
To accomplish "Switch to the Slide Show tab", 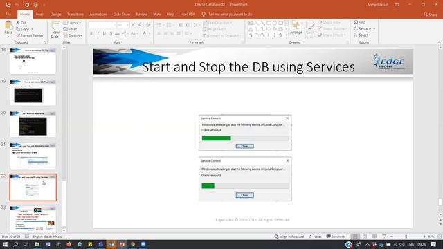I will coord(122,14).
